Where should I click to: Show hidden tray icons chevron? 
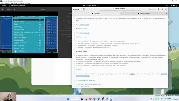(151, 99)
